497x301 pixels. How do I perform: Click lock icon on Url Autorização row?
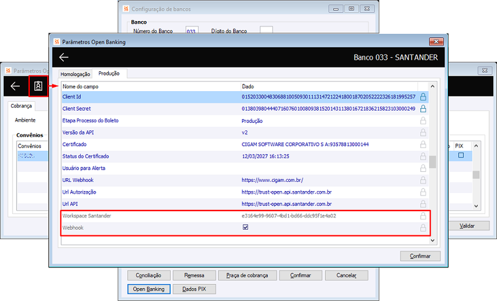423,192
